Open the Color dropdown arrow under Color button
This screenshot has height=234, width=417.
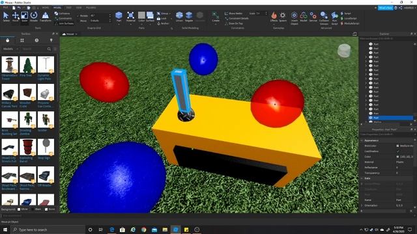141,24
